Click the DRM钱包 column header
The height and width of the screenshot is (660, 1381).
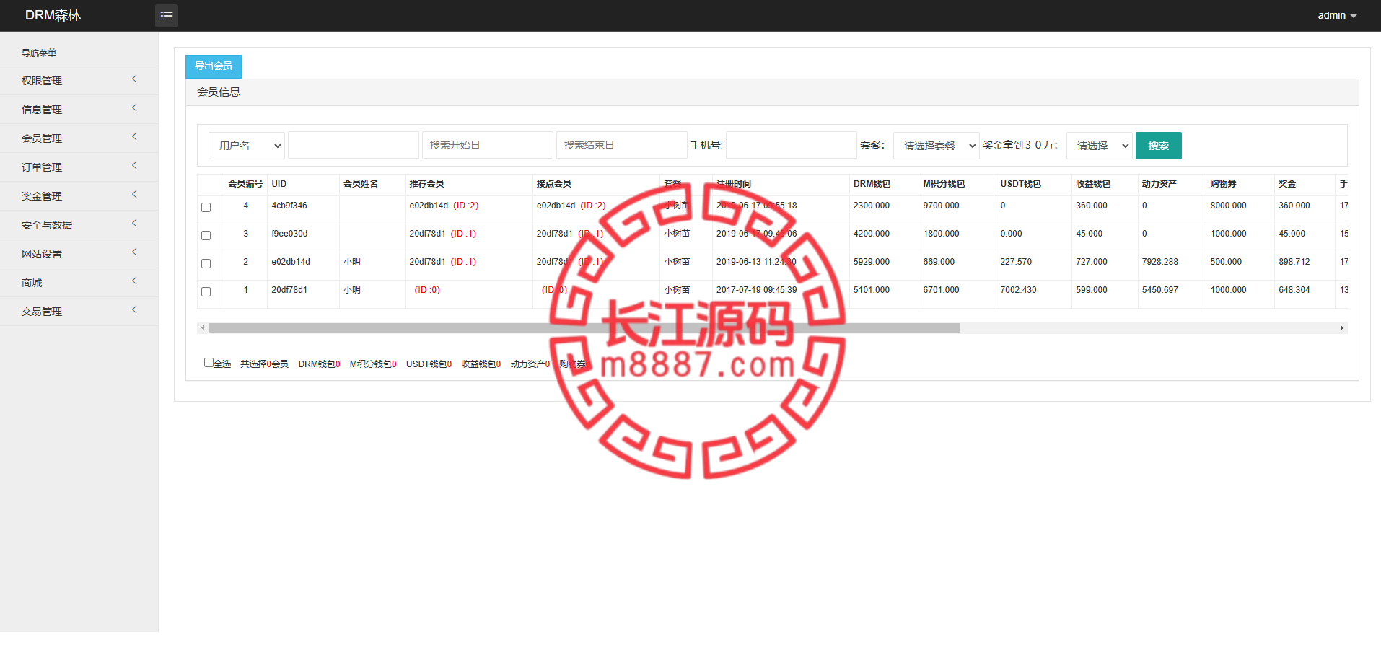coord(872,184)
